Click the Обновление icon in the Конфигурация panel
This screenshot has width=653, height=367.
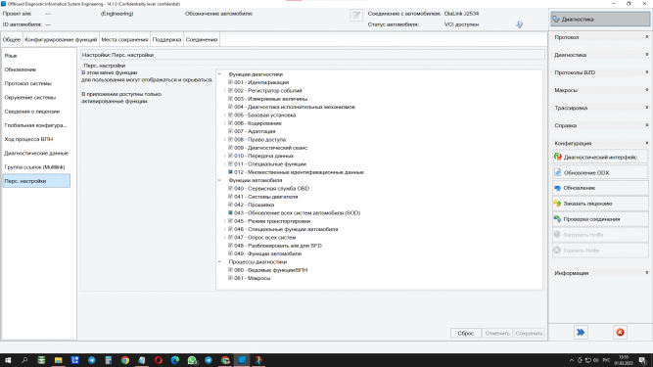558,188
